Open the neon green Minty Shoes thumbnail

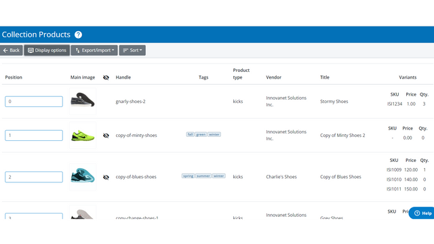83,136
